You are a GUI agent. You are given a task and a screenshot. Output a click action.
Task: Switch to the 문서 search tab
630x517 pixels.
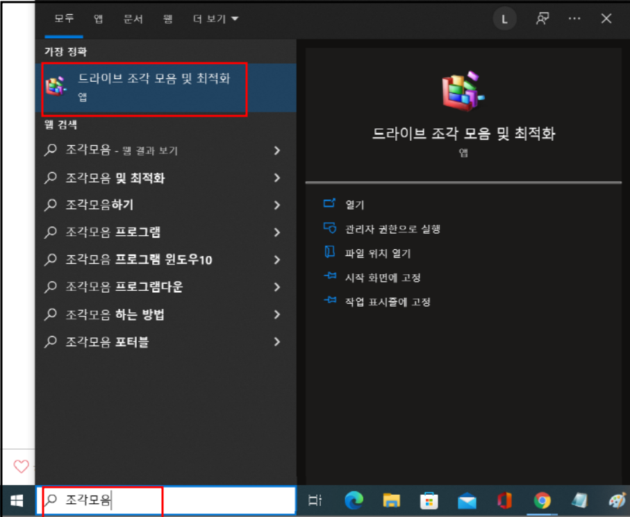coord(133,19)
